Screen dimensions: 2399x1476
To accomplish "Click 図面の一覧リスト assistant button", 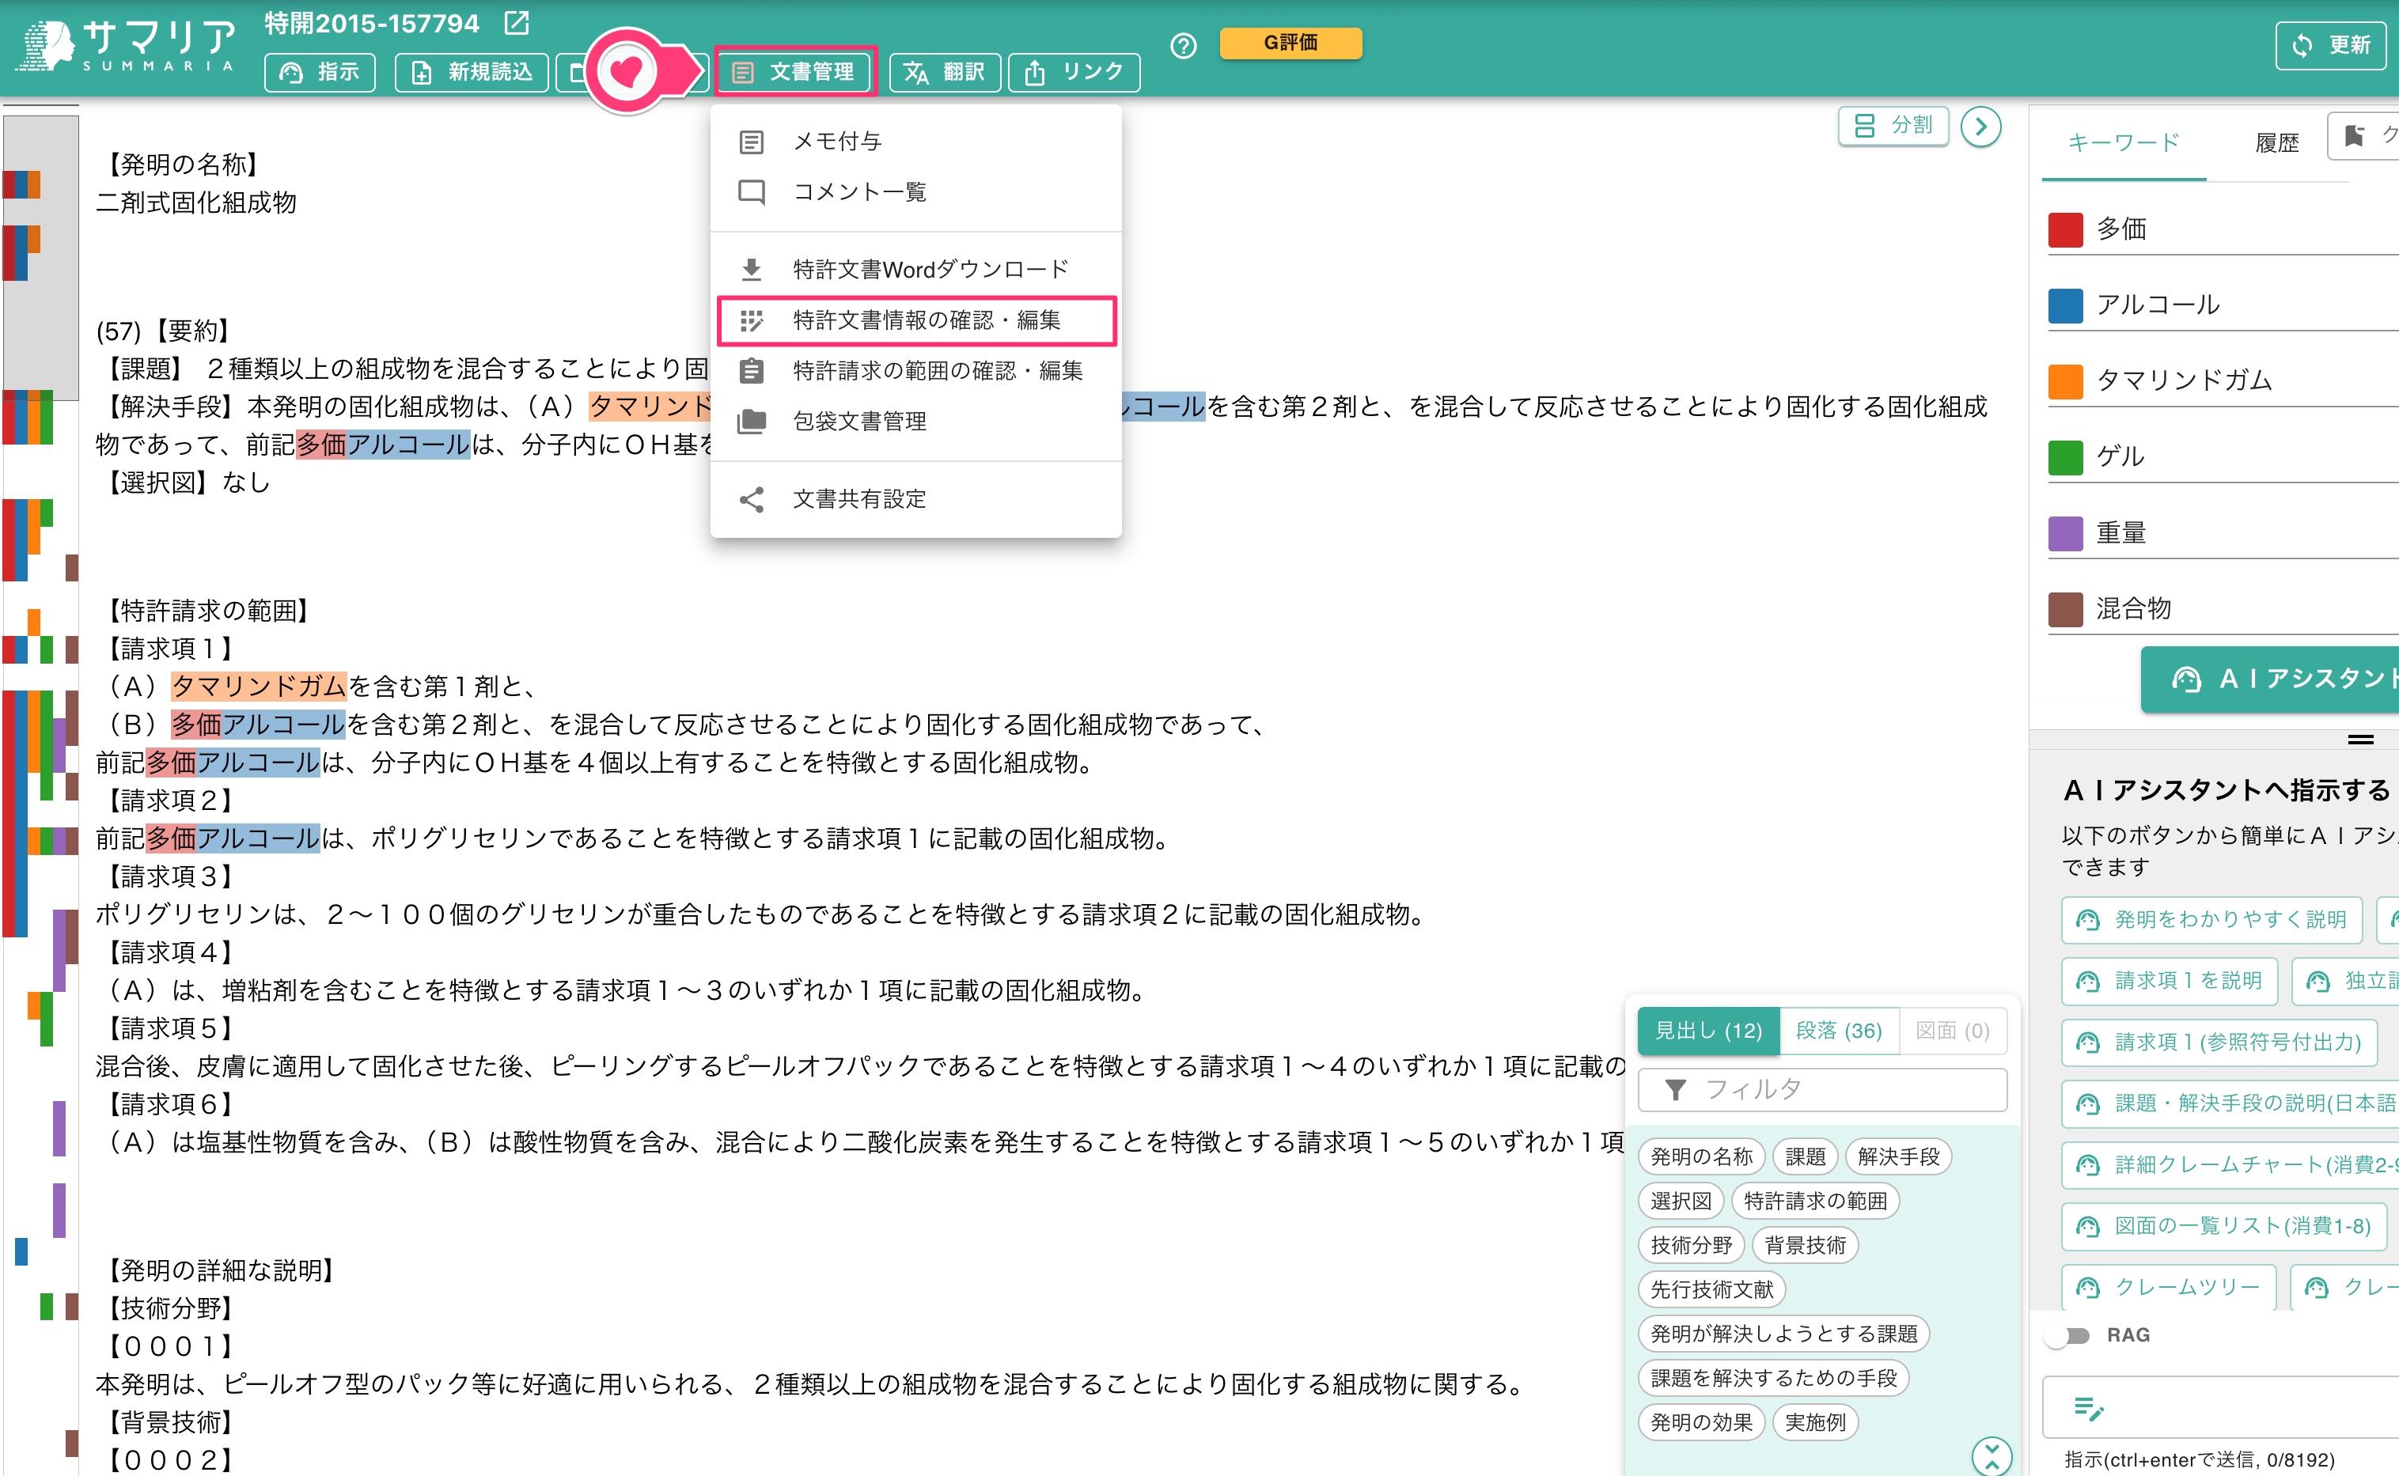I will point(2223,1226).
